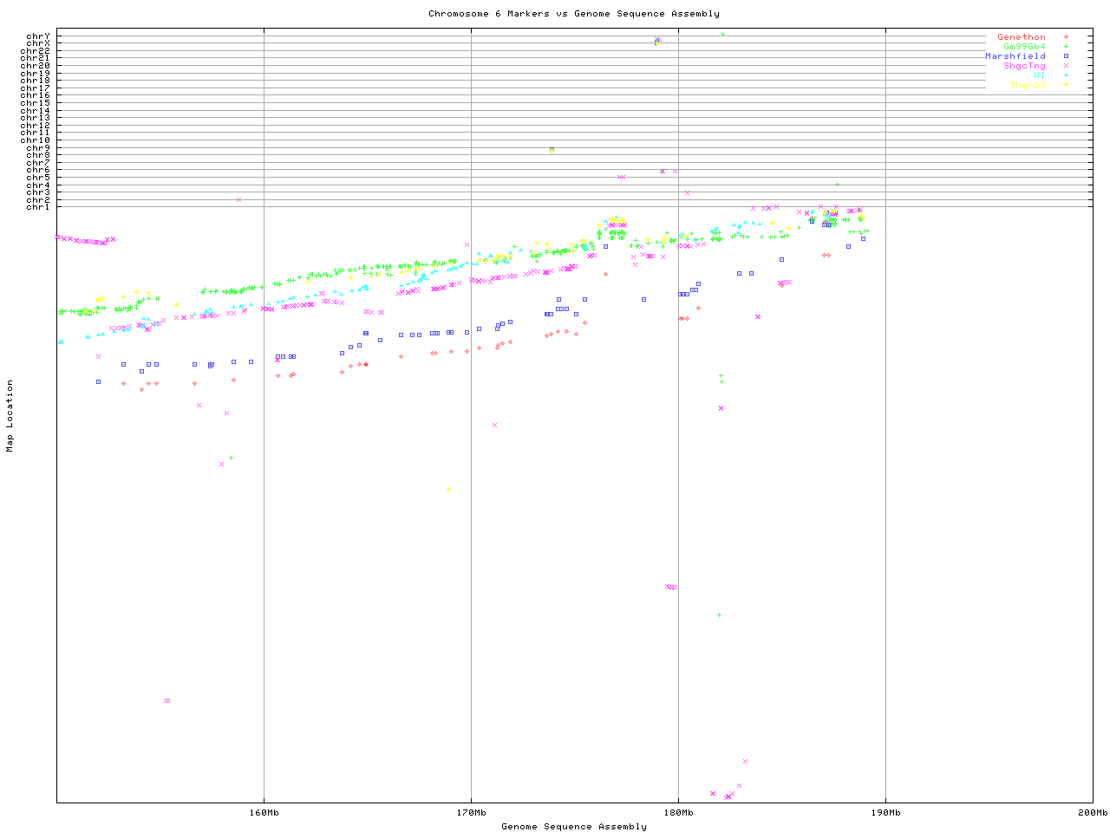Select the Marshfield legend label
1110x832 pixels.
point(1015,56)
